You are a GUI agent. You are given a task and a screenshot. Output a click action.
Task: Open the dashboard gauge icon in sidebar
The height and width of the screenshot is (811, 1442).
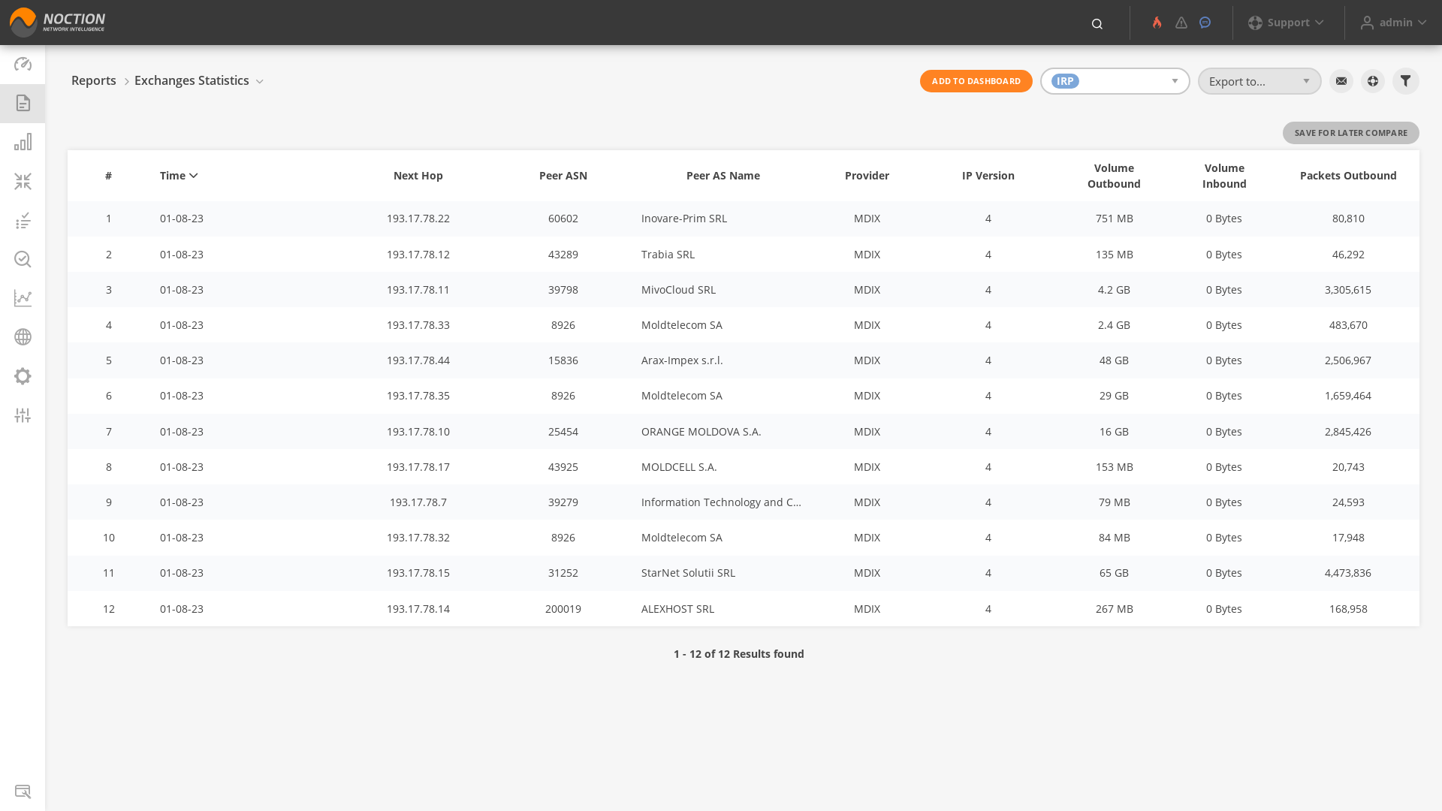click(23, 64)
